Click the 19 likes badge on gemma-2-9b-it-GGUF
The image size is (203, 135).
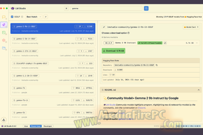[78, 26]
